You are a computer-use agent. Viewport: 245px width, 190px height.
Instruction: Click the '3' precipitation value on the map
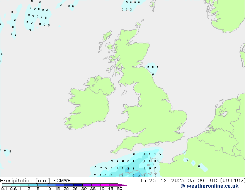[x=139, y=176]
